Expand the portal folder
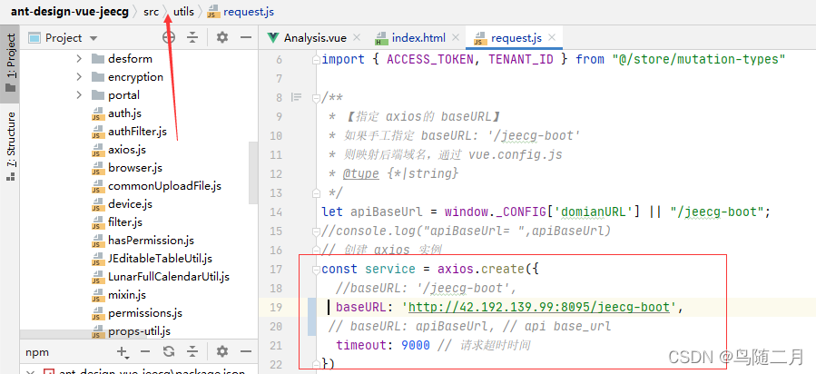 pyautogui.click(x=79, y=95)
